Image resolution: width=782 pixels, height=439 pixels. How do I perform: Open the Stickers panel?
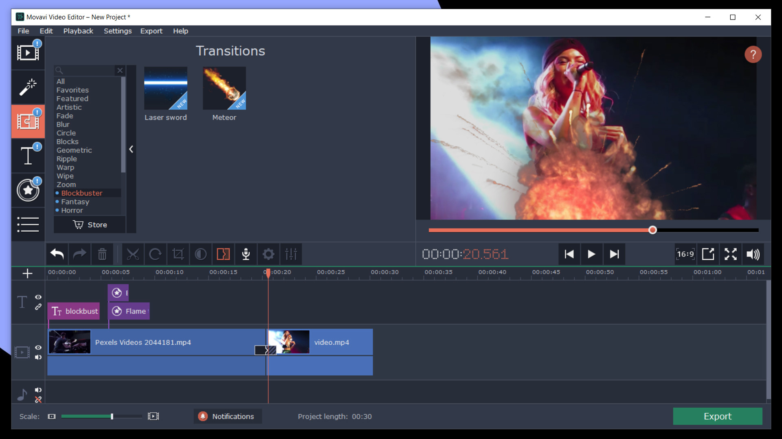(x=28, y=190)
